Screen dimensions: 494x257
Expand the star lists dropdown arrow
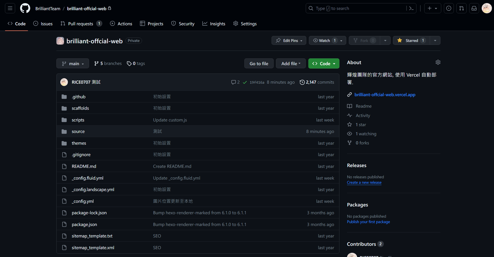(x=435, y=40)
